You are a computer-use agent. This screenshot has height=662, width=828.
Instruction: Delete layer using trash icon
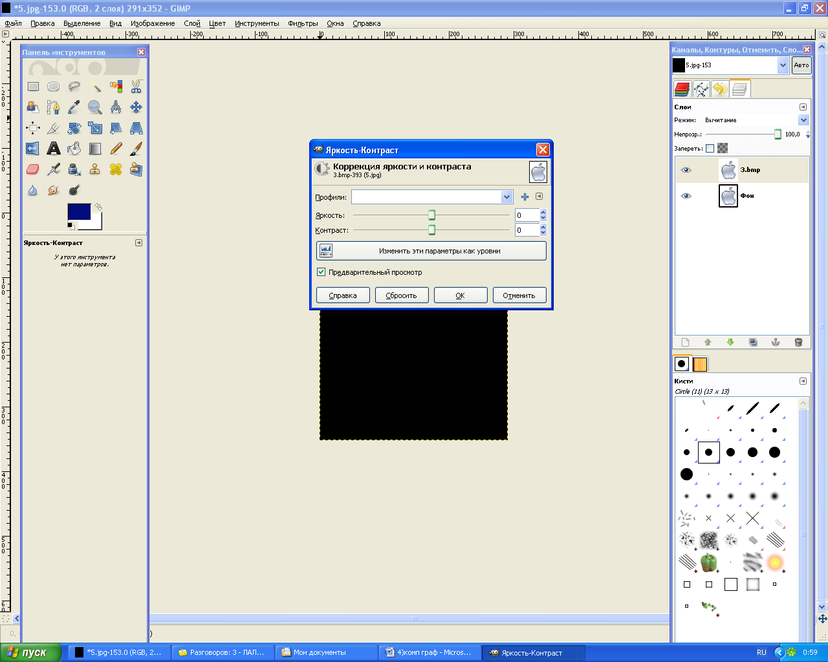click(798, 342)
